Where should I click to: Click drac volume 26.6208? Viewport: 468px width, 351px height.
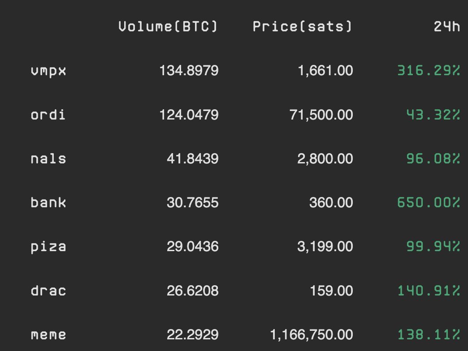pyautogui.click(x=192, y=291)
